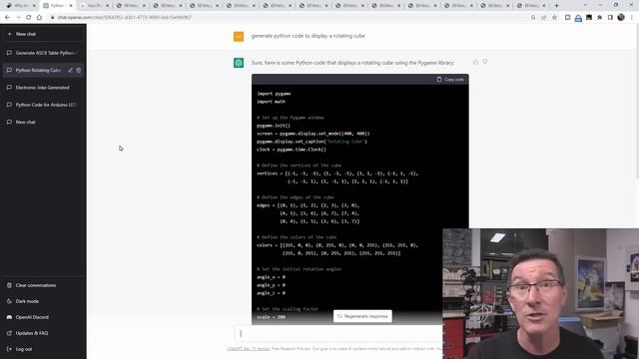The height and width of the screenshot is (359, 639).
Task: Give the response a thumbs down
Action: tap(485, 62)
